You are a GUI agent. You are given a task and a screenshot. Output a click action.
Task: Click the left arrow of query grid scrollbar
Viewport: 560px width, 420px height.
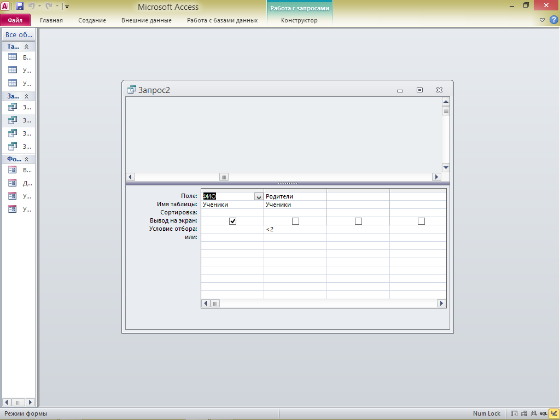click(206, 303)
